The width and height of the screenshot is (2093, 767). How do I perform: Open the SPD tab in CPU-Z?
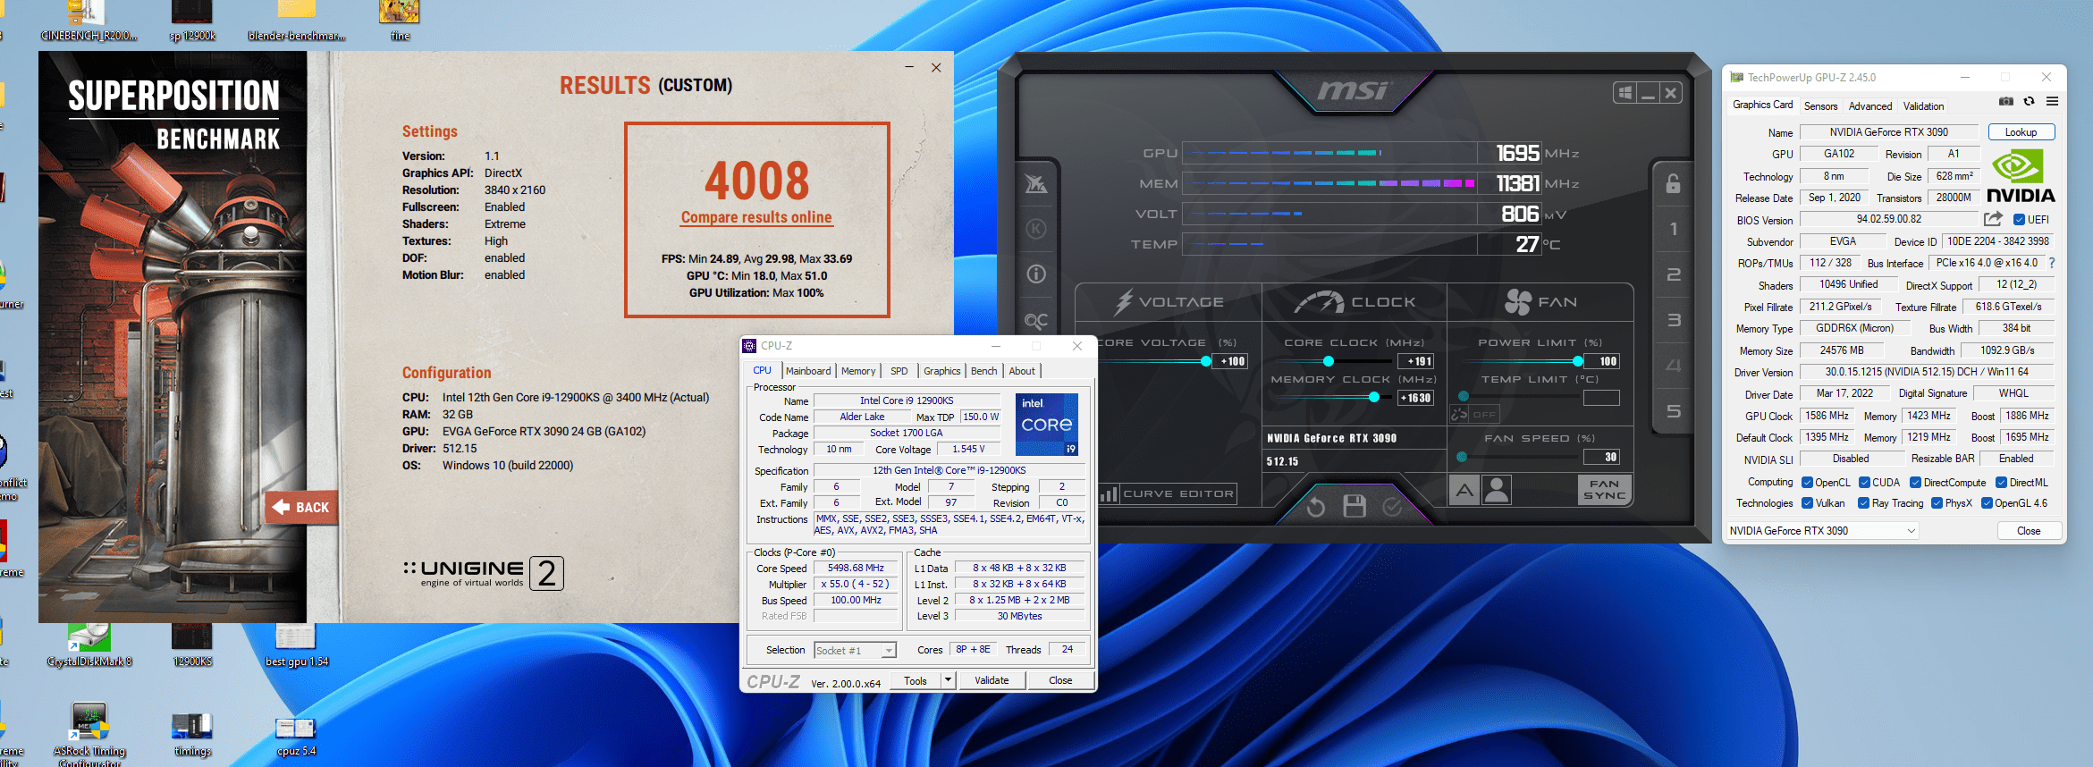pyautogui.click(x=899, y=371)
